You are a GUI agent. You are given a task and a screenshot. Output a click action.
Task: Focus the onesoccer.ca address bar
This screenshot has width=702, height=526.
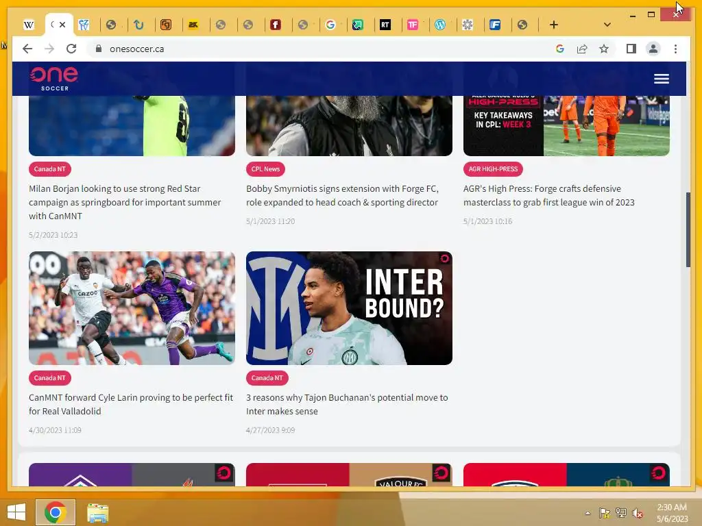(x=136, y=49)
